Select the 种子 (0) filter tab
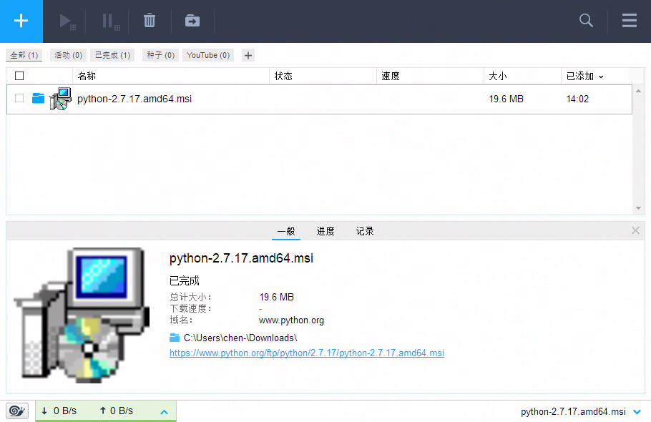The width and height of the screenshot is (651, 422). coord(160,55)
